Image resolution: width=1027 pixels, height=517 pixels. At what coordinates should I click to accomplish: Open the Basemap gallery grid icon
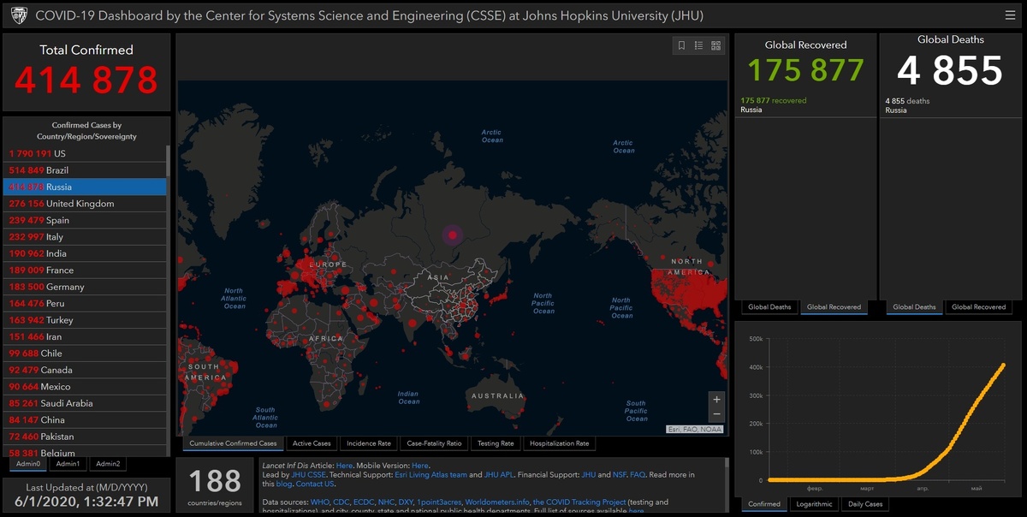pyautogui.click(x=715, y=45)
